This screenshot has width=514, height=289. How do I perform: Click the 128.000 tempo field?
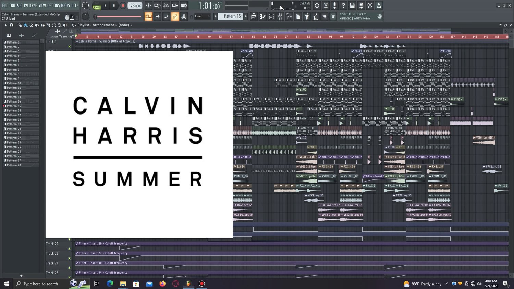click(x=135, y=5)
